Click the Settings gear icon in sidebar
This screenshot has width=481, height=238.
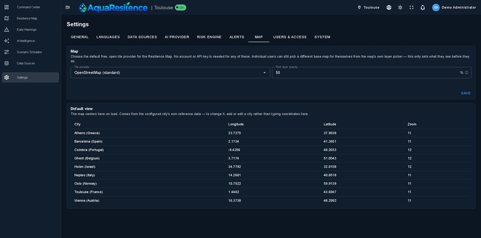[x=7, y=77]
